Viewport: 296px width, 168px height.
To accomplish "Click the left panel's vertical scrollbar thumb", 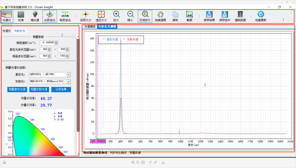I will [78, 85].
